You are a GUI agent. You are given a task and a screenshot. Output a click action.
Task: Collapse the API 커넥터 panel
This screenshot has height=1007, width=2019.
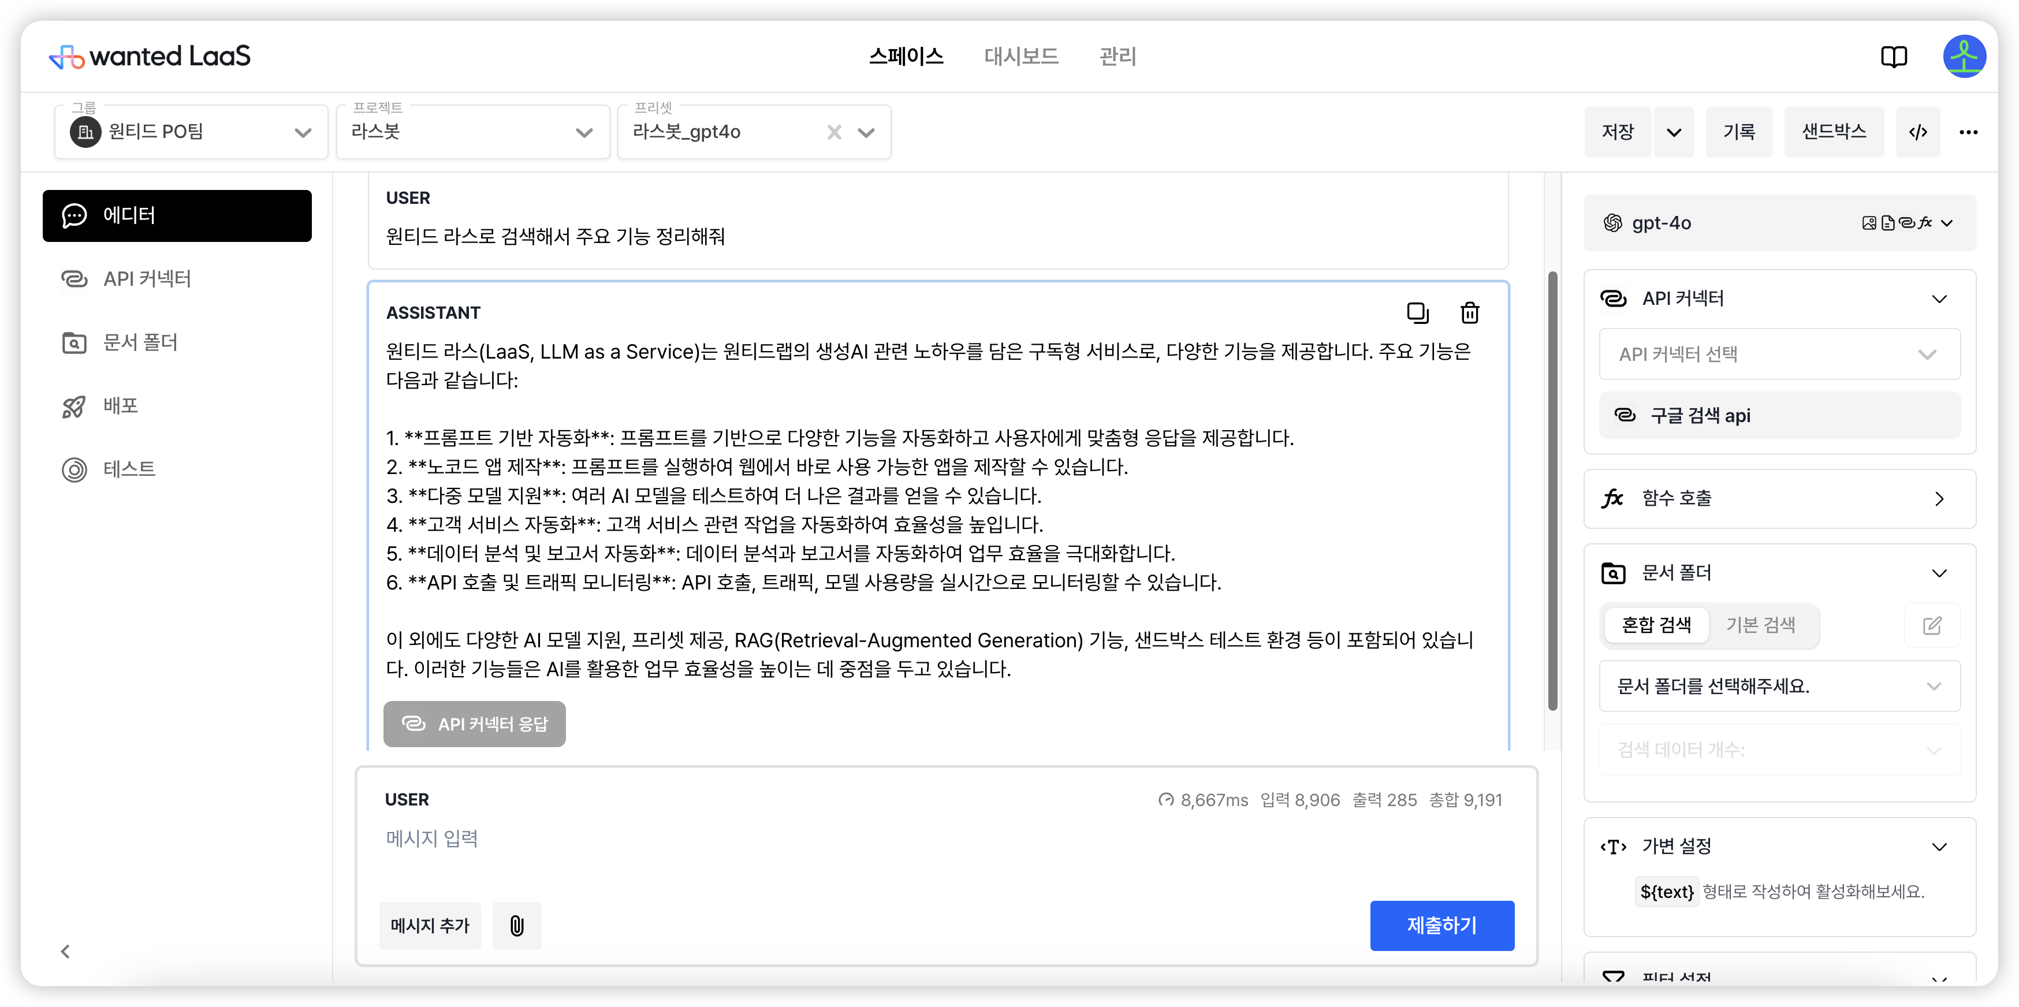pos(1939,299)
